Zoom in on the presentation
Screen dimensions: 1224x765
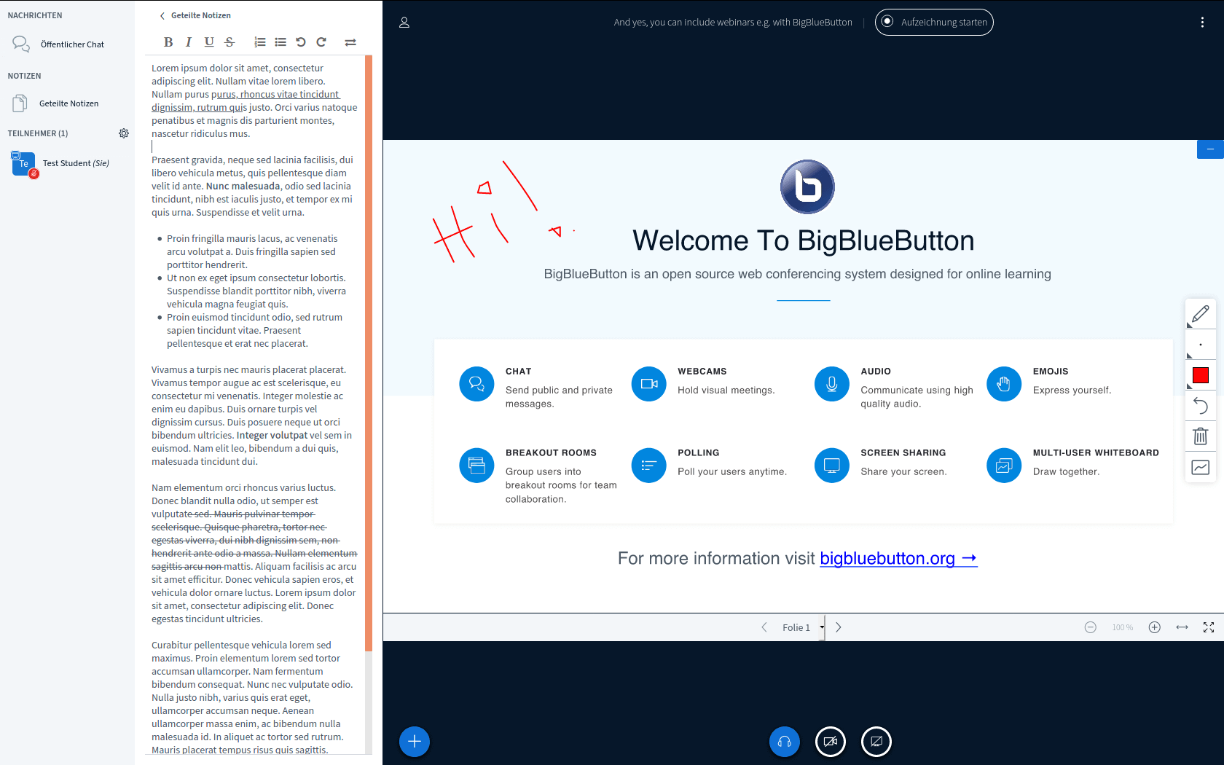coord(1155,627)
